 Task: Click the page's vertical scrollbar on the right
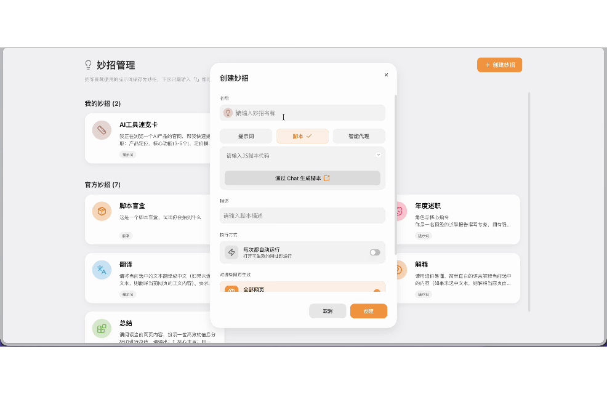[529, 201]
